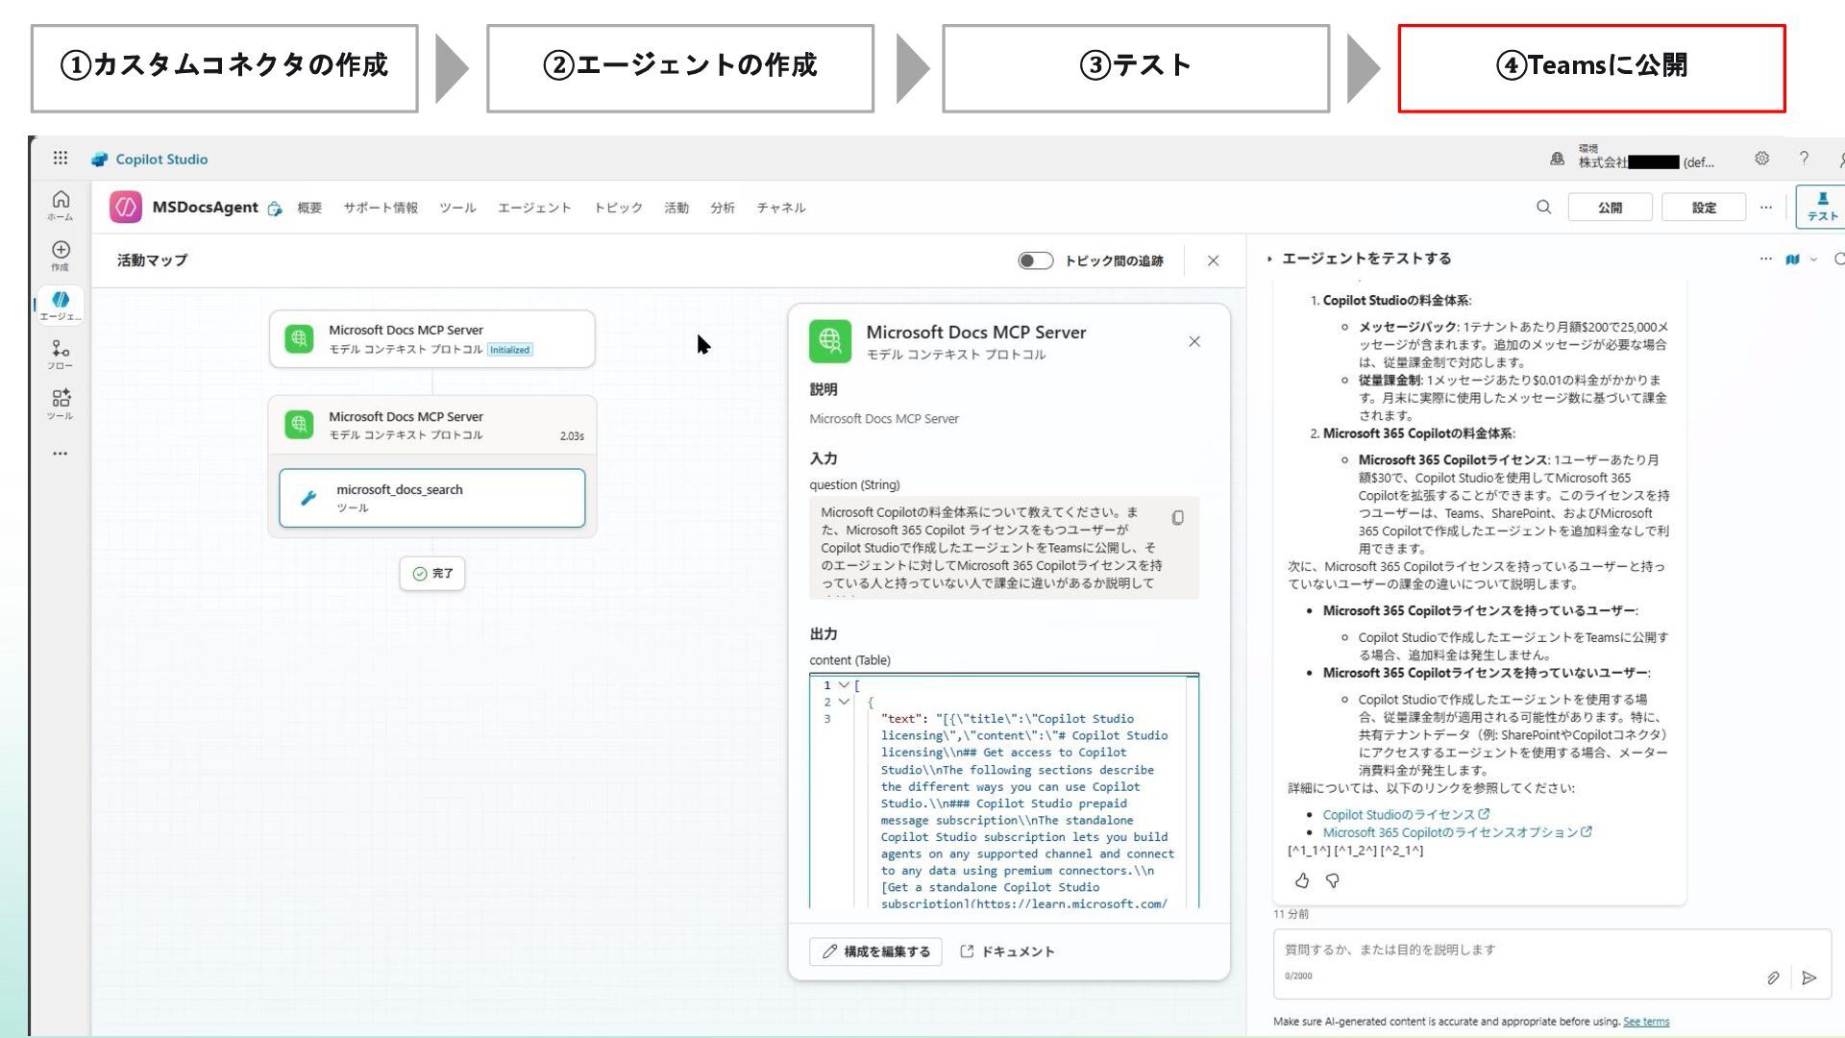
Task: Open the ドキュメント link
Action: tap(1007, 951)
